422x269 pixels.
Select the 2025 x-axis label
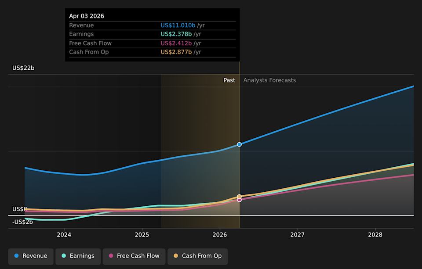tap(142, 235)
